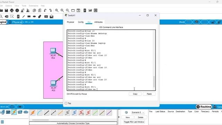Pick the Serial DCE cable with clock
The width and height of the screenshot is (222, 125).
[x=81, y=113]
